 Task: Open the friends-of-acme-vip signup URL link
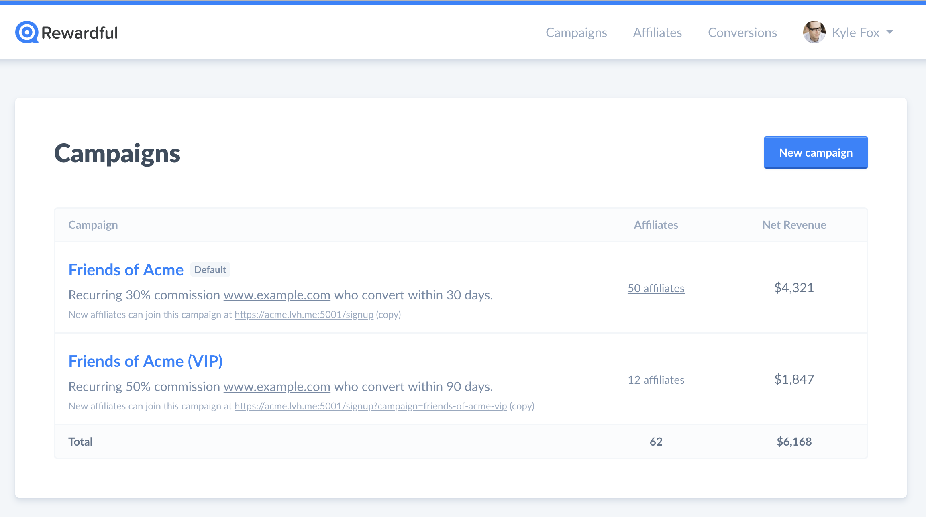coord(371,406)
